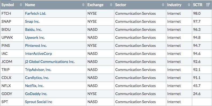Open Netflix, Inc. link
212x106 pixels.
coord(34,86)
